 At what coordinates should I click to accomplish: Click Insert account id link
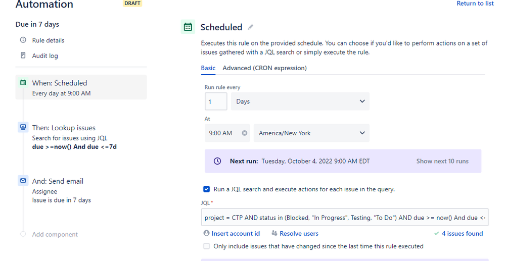click(236, 233)
